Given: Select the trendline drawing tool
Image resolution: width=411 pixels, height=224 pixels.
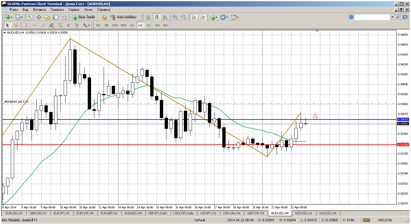Looking at the screenshot, I should click(x=43, y=25).
